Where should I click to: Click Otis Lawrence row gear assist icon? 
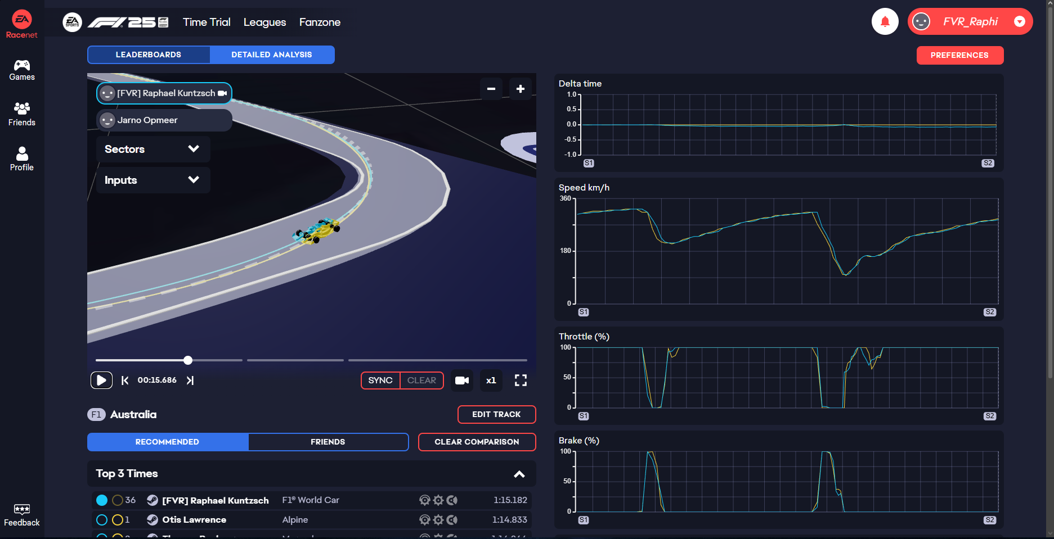(438, 520)
